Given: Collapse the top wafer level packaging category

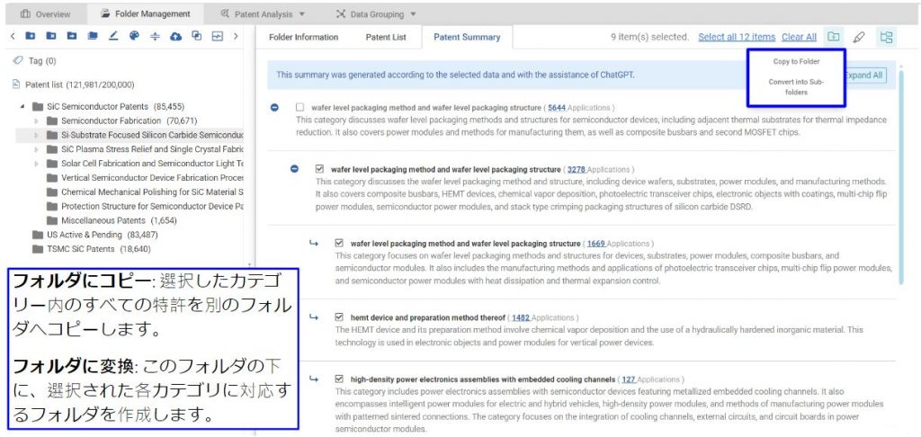Looking at the screenshot, I should point(274,108).
